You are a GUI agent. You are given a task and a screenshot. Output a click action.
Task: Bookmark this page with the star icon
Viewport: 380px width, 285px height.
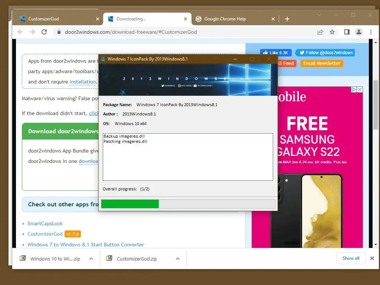(x=332, y=32)
